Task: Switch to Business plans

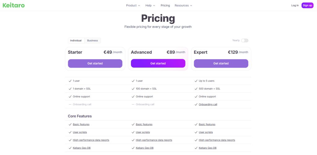Action: pos(92,40)
